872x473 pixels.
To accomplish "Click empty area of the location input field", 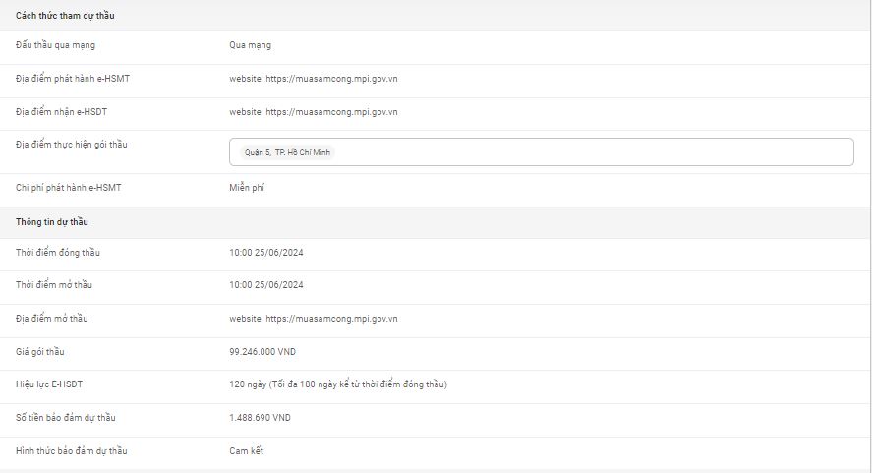I will pos(590,152).
